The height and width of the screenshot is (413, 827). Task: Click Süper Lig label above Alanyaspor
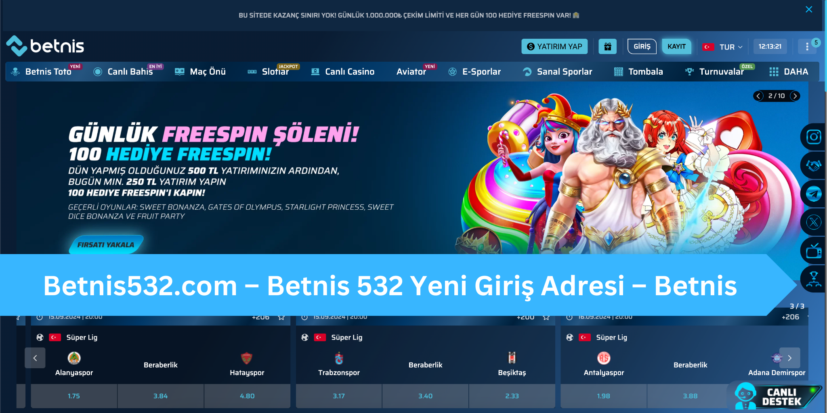point(82,338)
